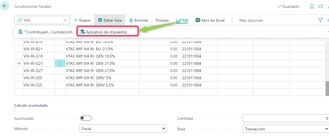Click the Calculo acumulado section heading
Viewport: 329px width, 137px height.
(31, 105)
